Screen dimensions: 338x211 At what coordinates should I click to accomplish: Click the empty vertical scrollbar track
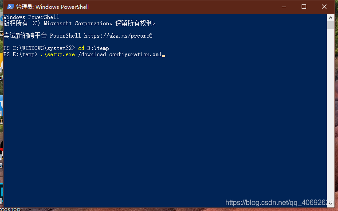[x=330, y=114]
